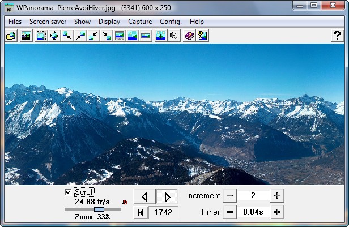Open the purple help book icon

(x=189, y=36)
